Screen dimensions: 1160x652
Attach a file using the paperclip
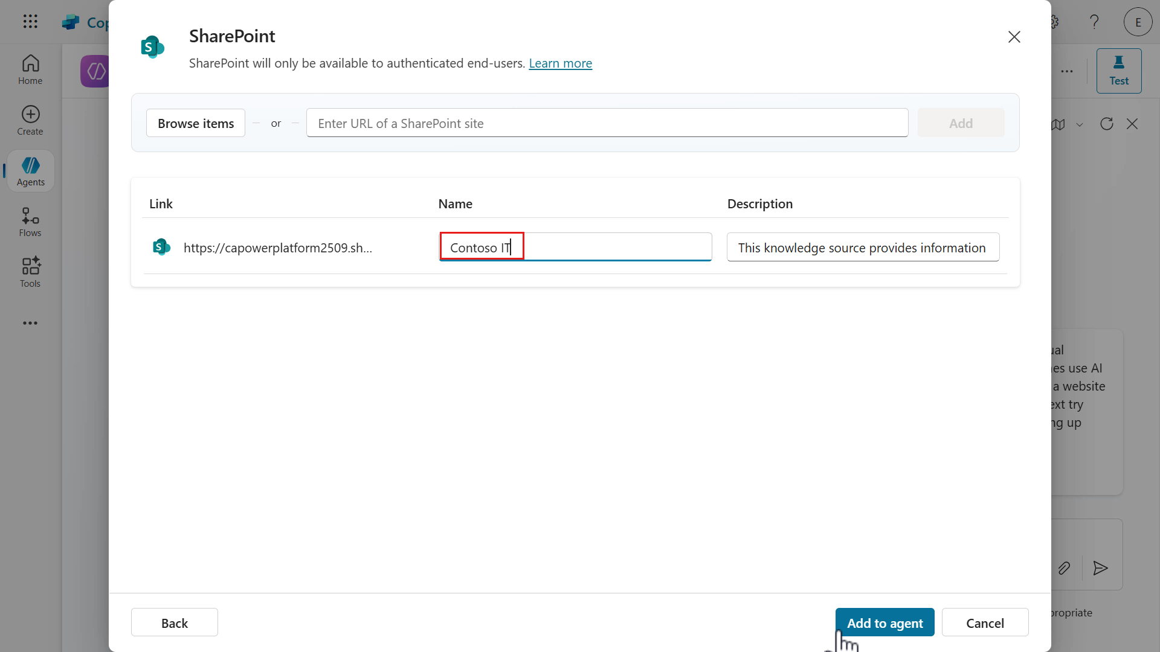tap(1064, 568)
